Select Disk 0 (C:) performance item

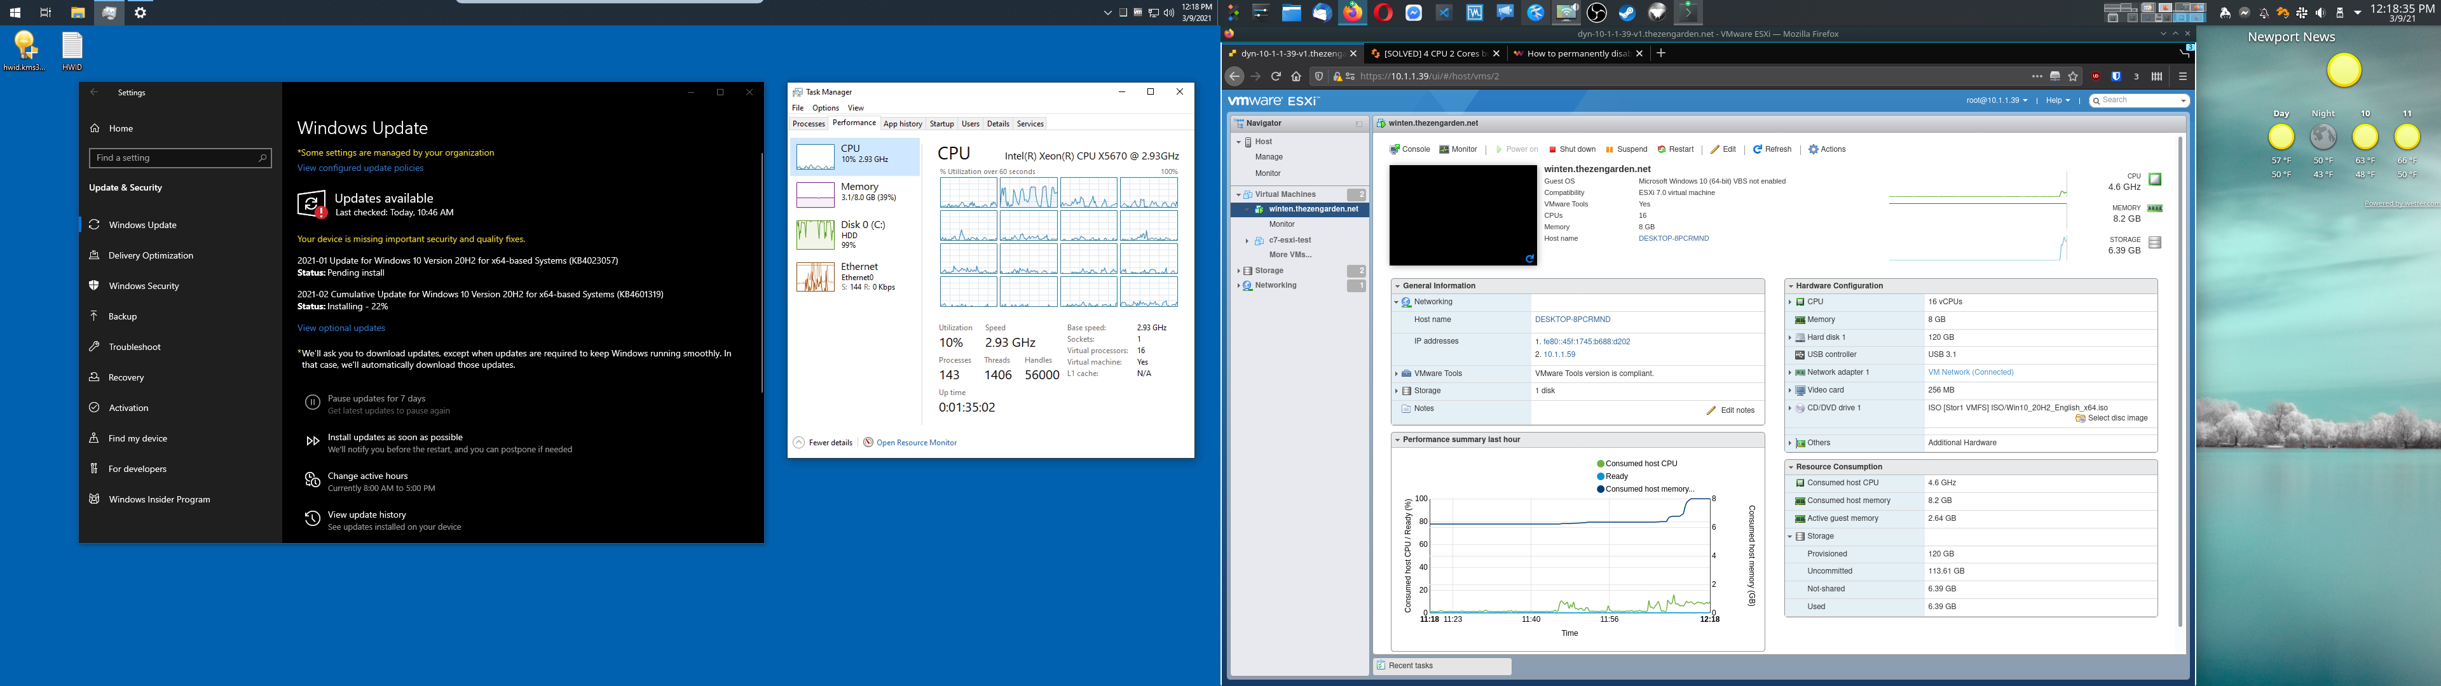855,234
